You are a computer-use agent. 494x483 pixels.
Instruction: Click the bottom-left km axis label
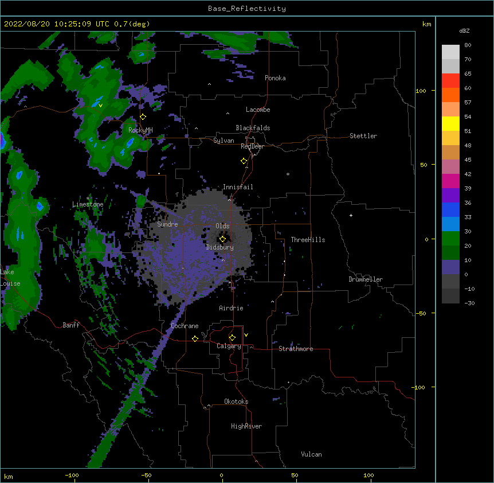click(9, 476)
